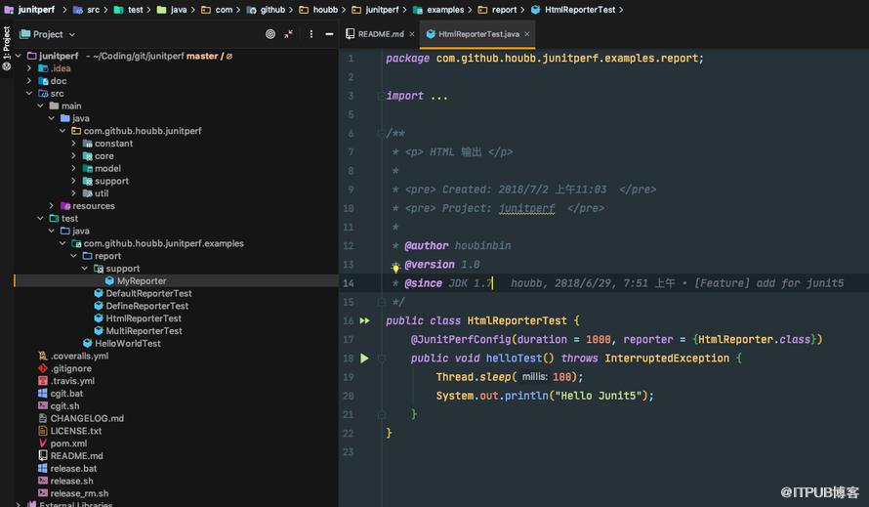This screenshot has height=507, width=869.
Task: Select MultiReporterTest in the project tree
Action: tap(145, 330)
